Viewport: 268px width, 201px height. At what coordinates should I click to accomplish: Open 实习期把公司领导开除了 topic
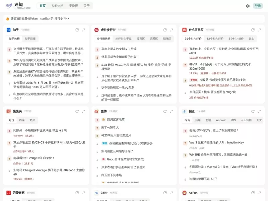(x=117, y=151)
